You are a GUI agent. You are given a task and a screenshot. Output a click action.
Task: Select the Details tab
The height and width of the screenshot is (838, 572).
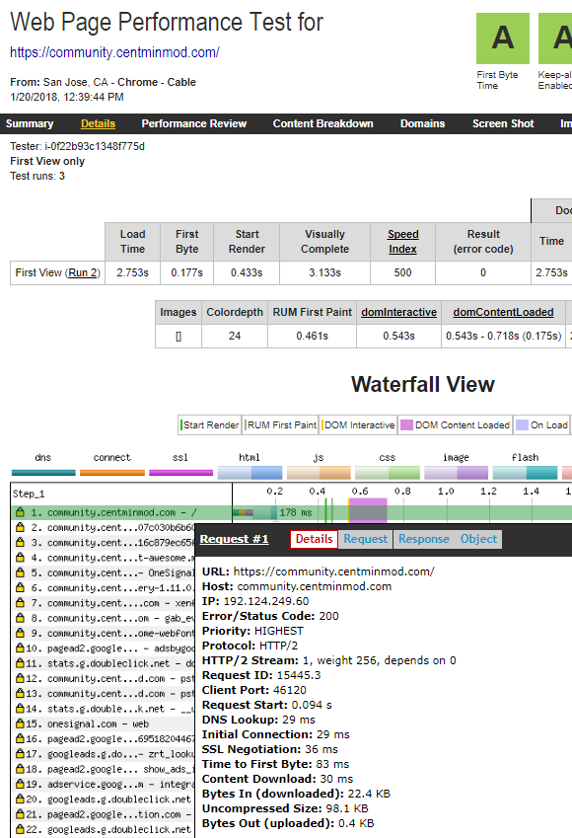[x=98, y=123]
